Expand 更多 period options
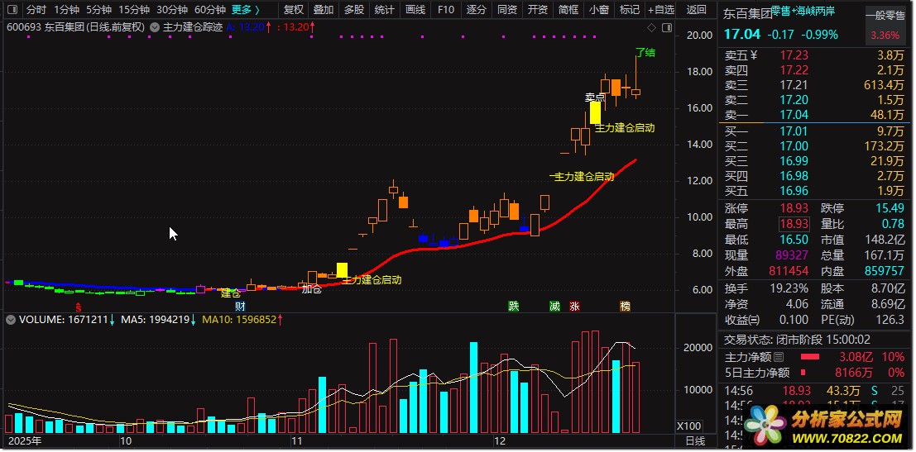916x452 pixels. pos(246,10)
